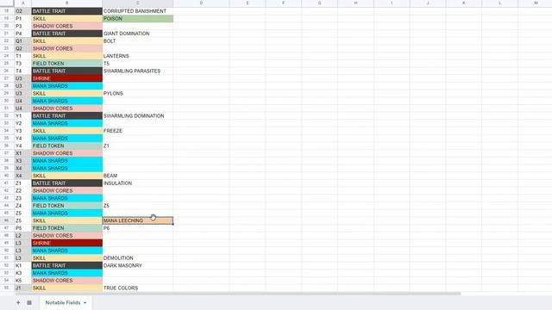552x310 pixels.
Task: Add a new sheet with the plus icon
Action: [x=18, y=302]
